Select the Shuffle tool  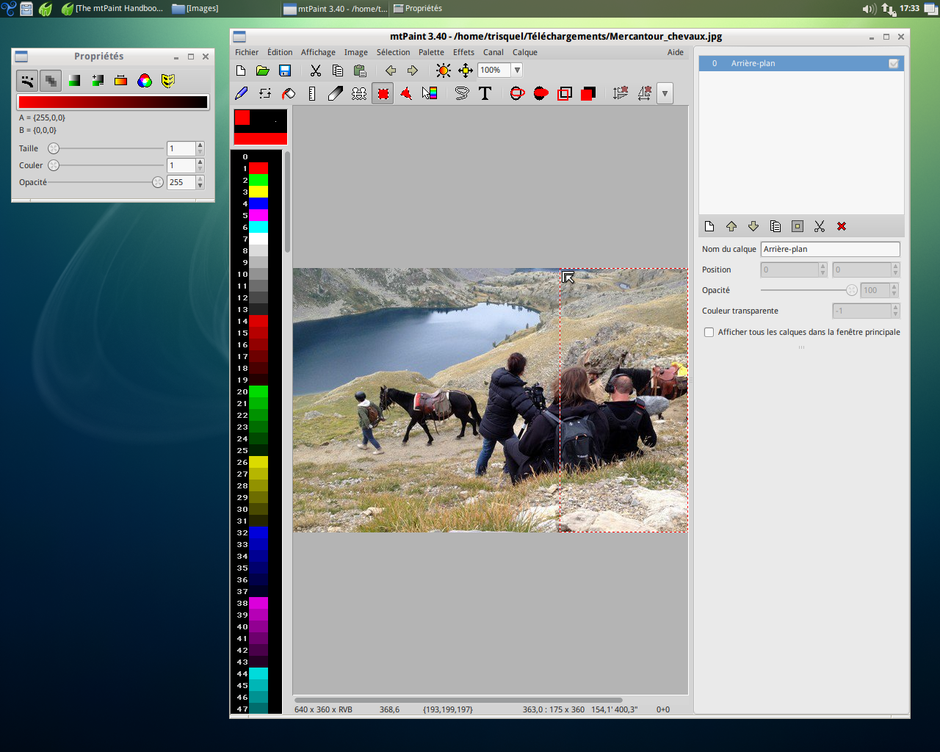265,93
